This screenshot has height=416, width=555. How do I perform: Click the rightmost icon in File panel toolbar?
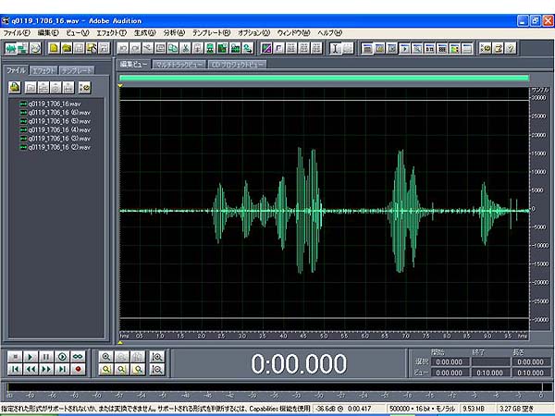85,88
